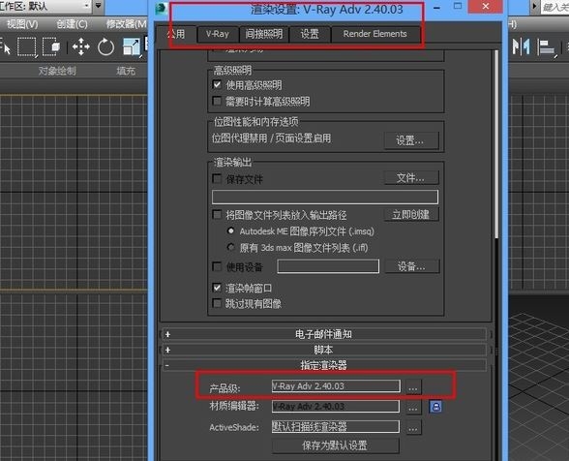Open renderer chooser for ActiveShade
The height and width of the screenshot is (461, 569).
click(x=413, y=427)
